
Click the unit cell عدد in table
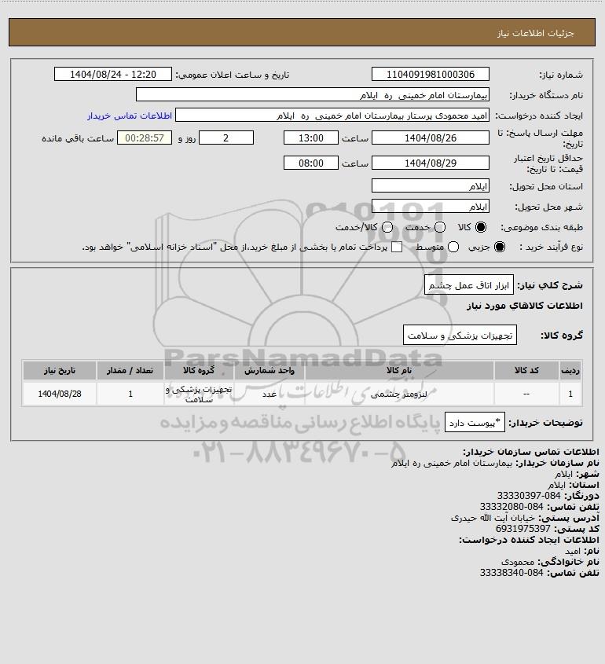click(x=269, y=394)
